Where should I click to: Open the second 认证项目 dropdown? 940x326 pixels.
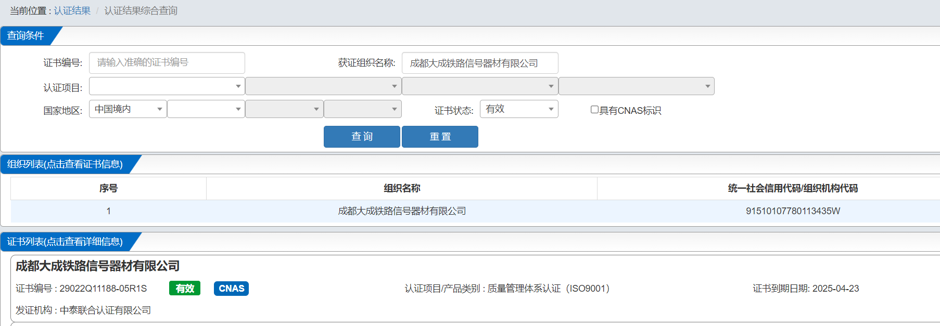323,86
